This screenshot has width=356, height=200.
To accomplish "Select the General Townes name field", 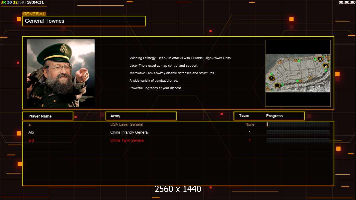I will [84, 21].
